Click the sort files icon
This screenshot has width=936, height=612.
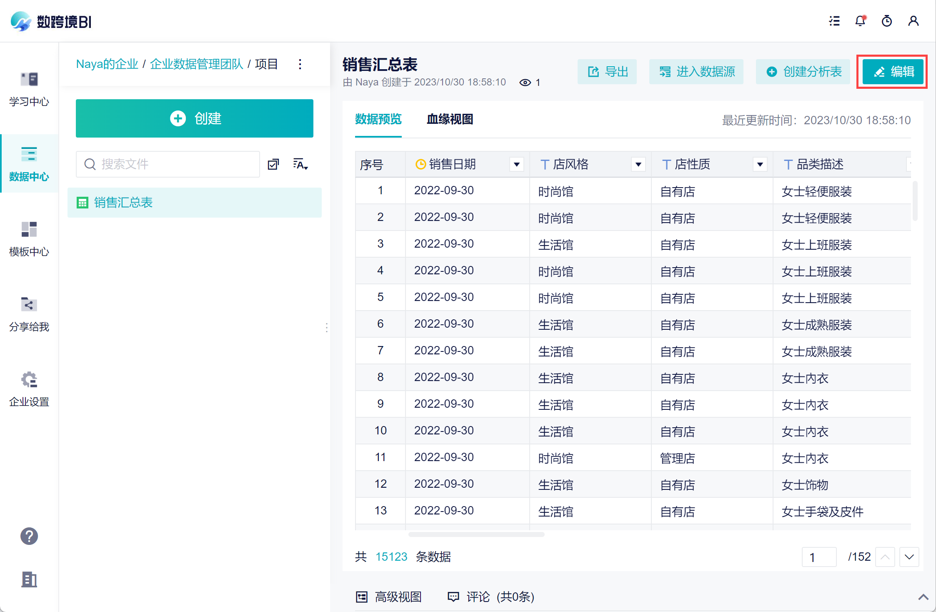pyautogui.click(x=300, y=164)
